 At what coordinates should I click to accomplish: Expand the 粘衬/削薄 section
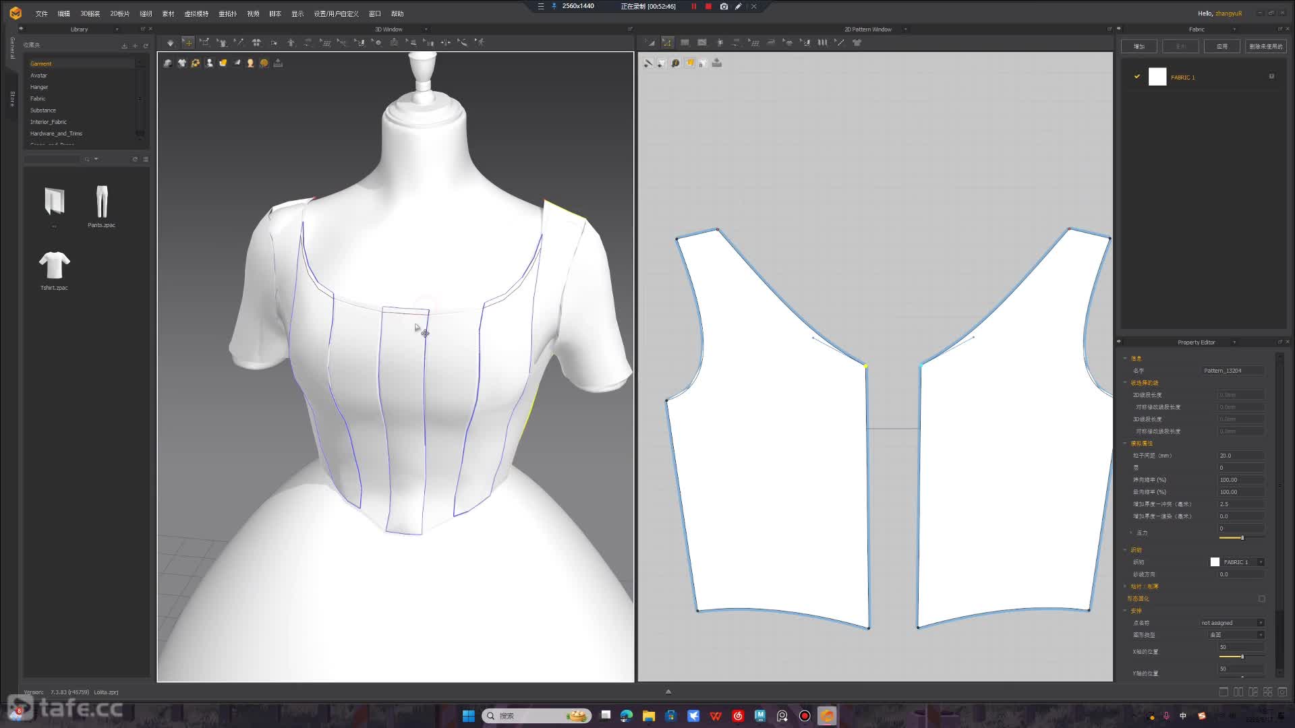[x=1125, y=586]
